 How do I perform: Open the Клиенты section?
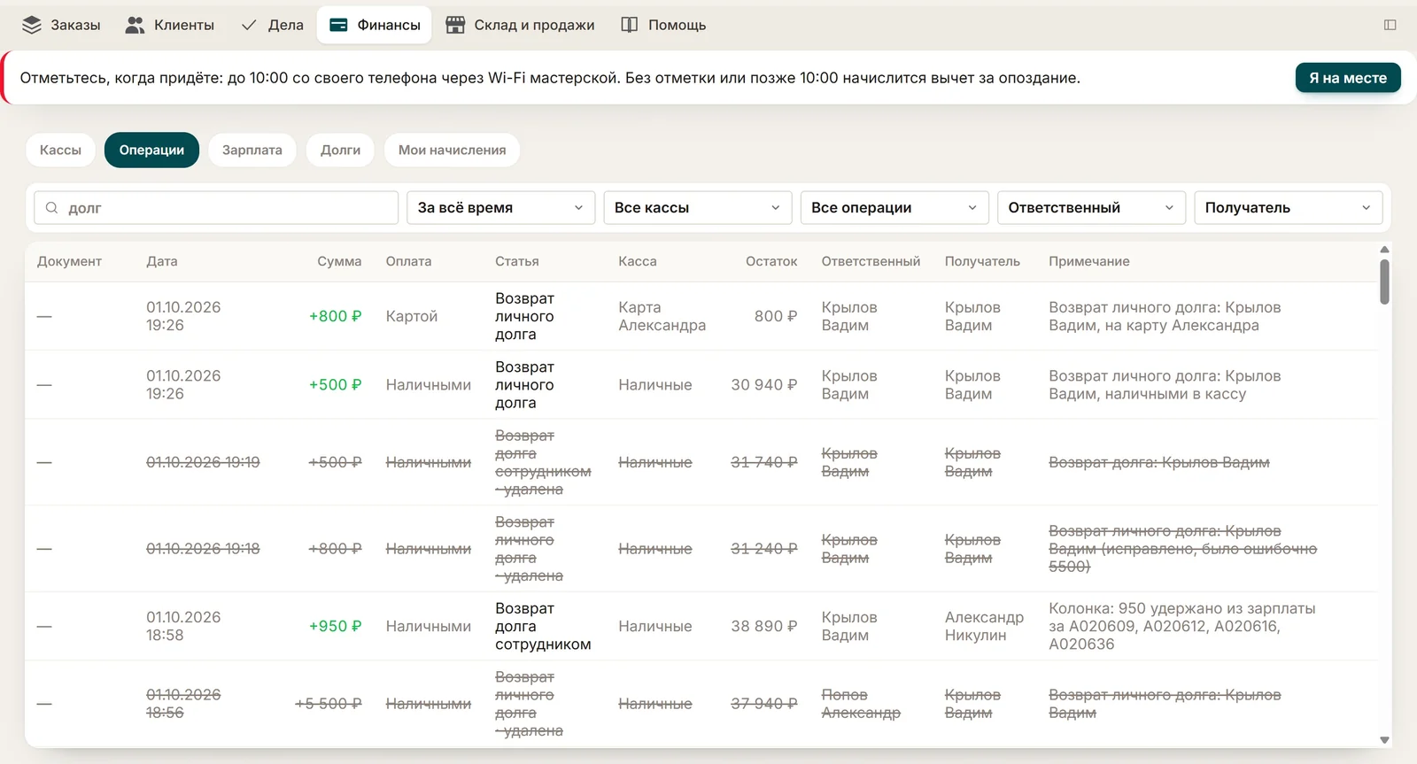tap(170, 25)
